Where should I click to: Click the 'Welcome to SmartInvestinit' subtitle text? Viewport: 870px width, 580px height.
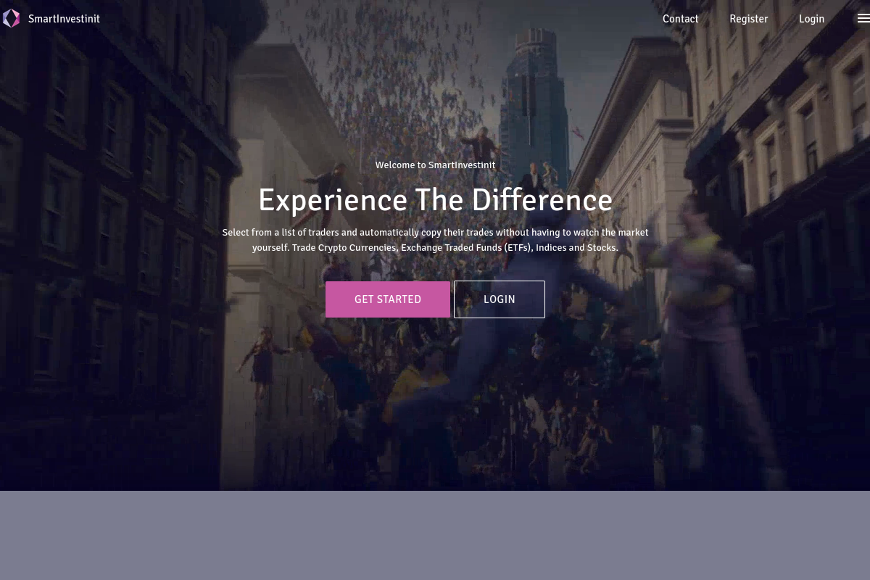pyautogui.click(x=435, y=165)
